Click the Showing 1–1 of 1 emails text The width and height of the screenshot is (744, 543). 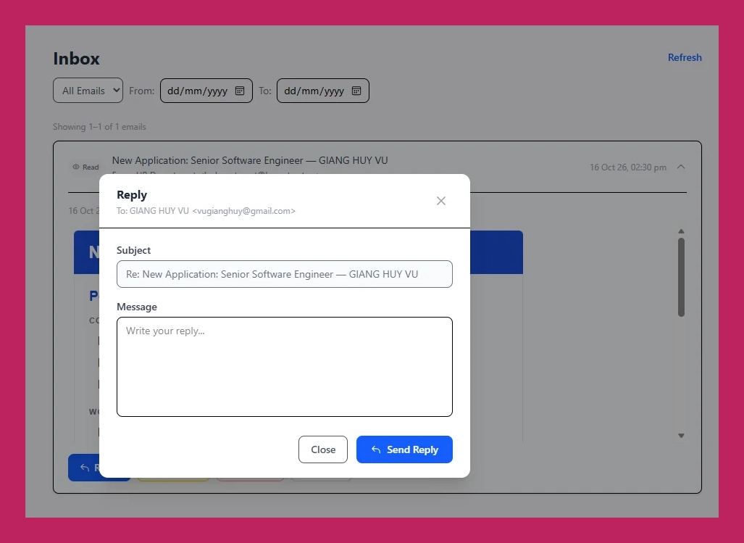[99, 127]
